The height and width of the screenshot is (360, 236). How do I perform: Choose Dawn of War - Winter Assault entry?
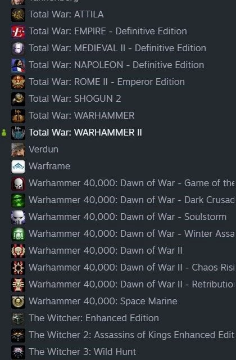coord(131,234)
